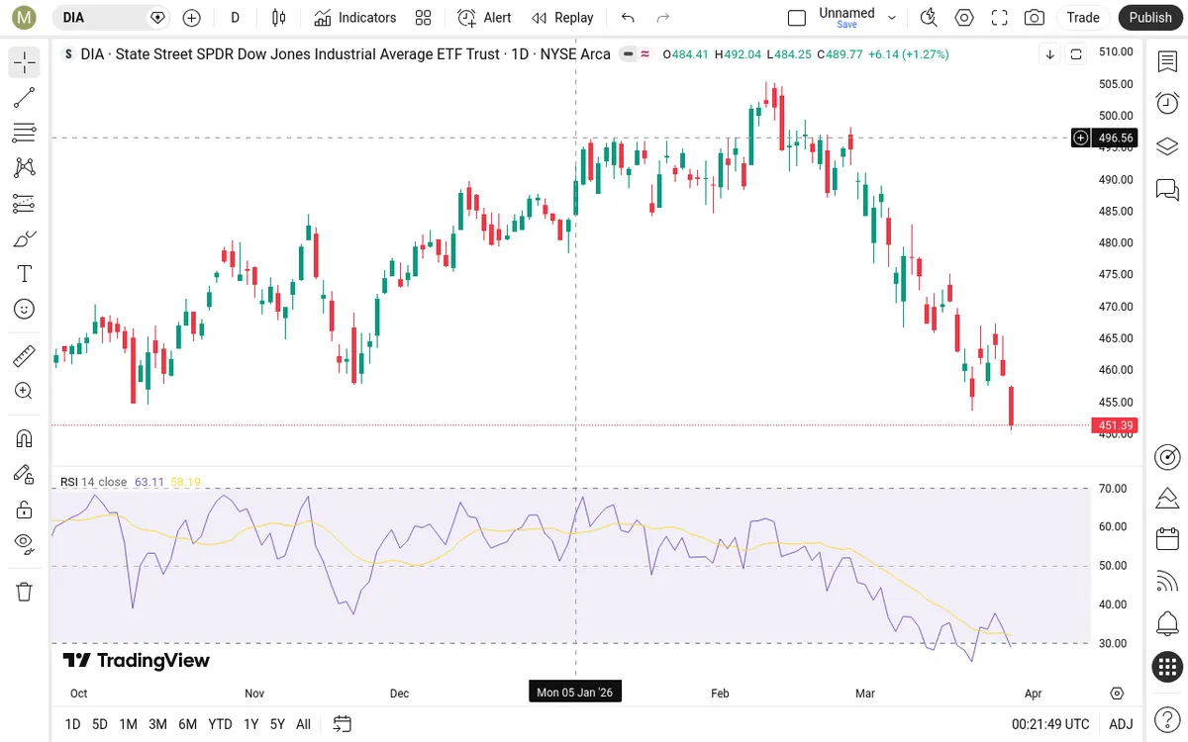Select the trend line drawing tool

pos(25,97)
